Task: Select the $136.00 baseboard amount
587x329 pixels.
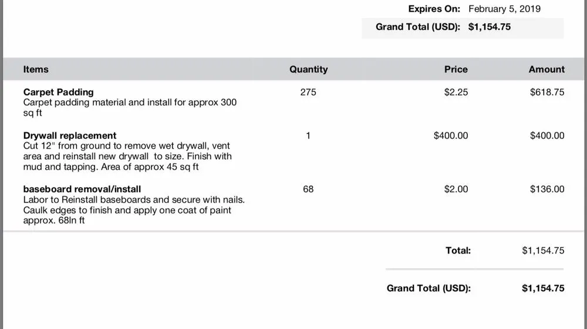Action: [x=546, y=189]
